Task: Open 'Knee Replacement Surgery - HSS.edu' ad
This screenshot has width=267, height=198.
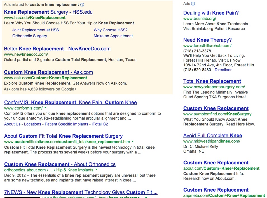Action: (x=48, y=12)
